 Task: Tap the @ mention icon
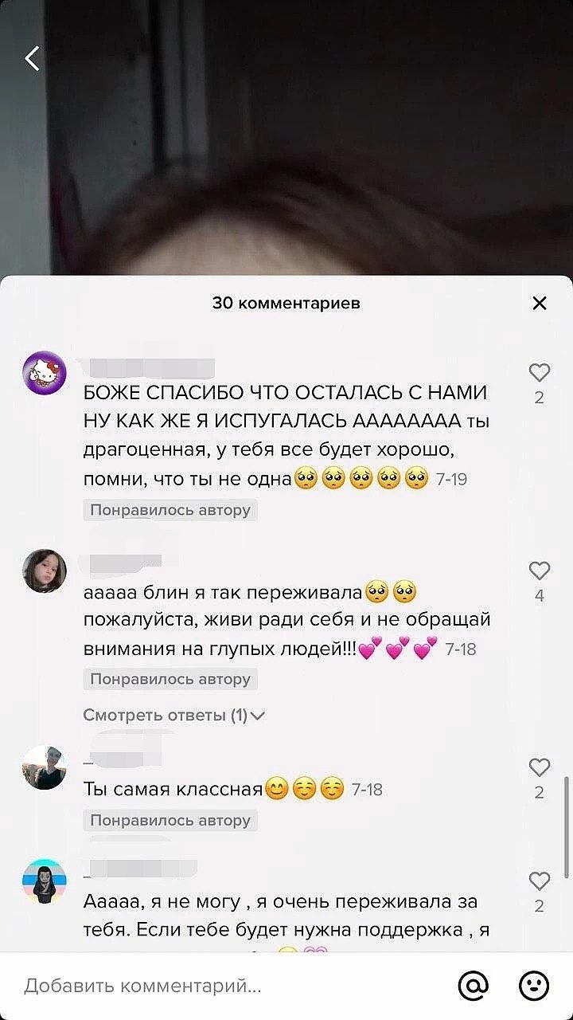pyautogui.click(x=474, y=986)
